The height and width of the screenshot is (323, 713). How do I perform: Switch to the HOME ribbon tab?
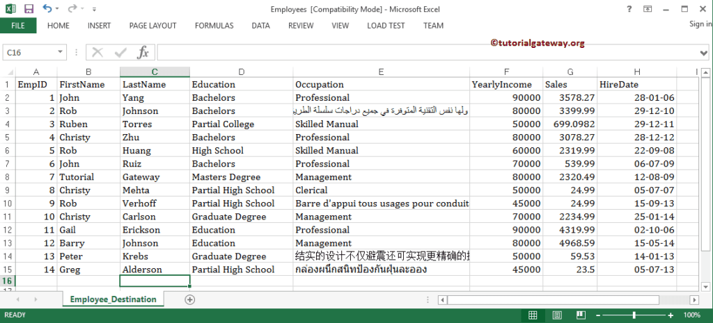coord(58,26)
